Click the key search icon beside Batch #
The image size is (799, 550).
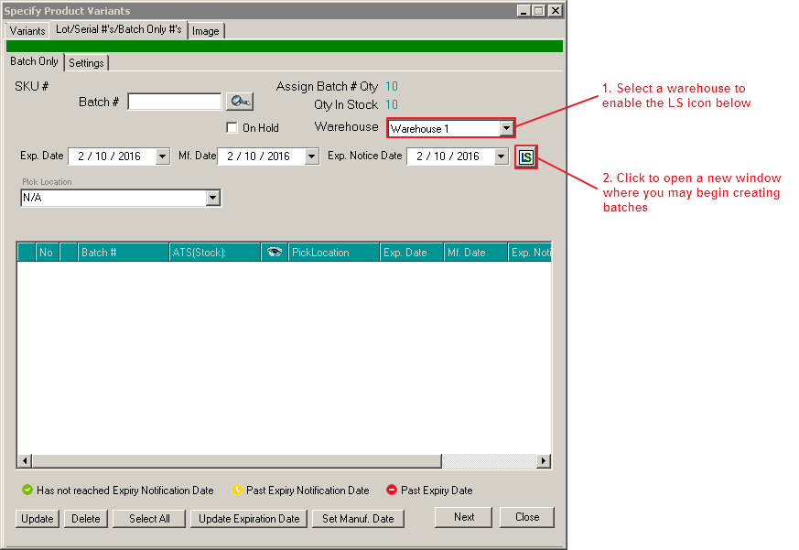(240, 102)
